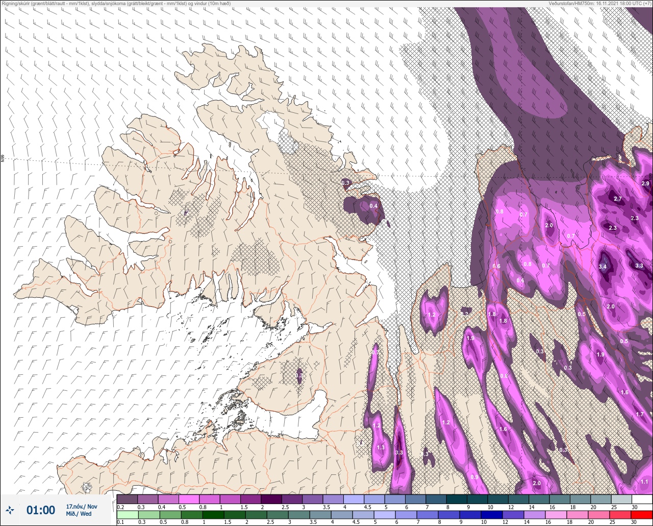Image resolution: width=653 pixels, height=526 pixels.
Task: Click the 3.4 snowfall value on the map
Action: point(602,267)
